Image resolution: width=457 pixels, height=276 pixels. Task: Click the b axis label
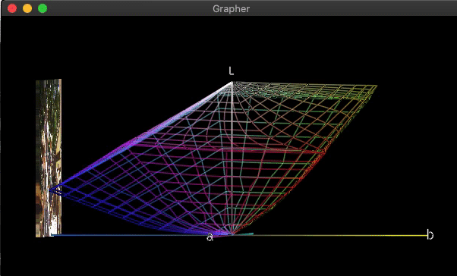point(430,234)
